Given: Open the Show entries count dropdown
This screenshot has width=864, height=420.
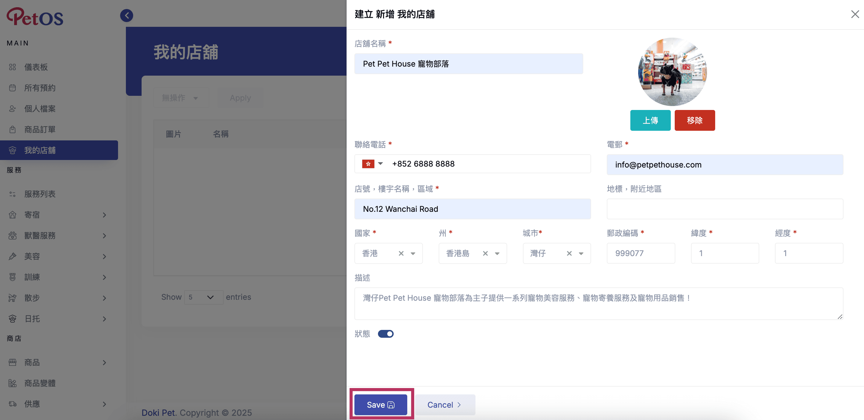Looking at the screenshot, I should point(203,297).
